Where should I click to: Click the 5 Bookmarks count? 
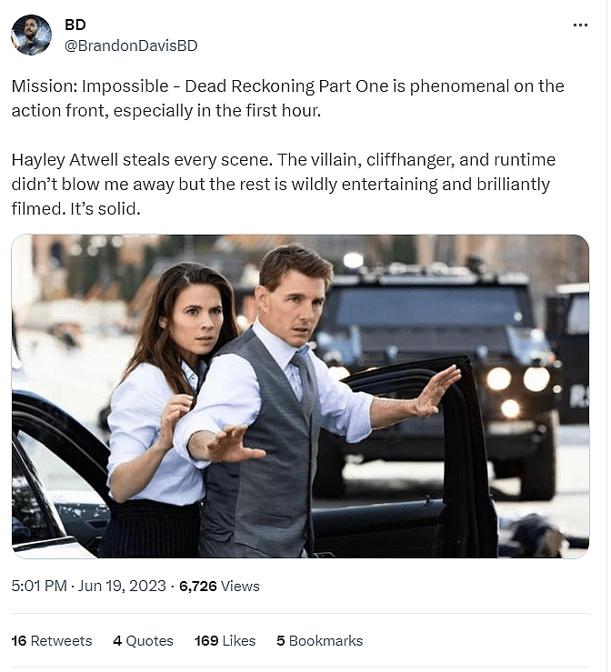tap(319, 641)
